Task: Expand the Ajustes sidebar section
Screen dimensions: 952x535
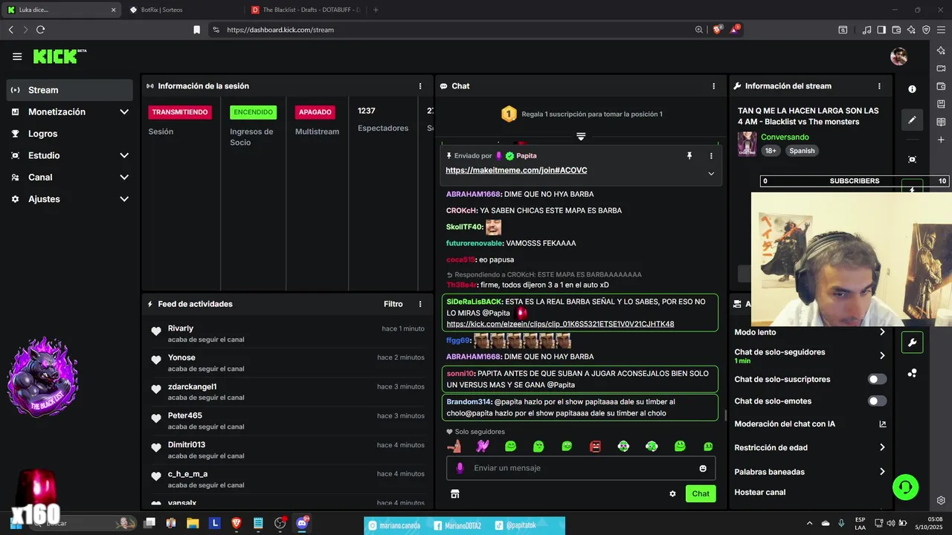Action: pos(70,199)
